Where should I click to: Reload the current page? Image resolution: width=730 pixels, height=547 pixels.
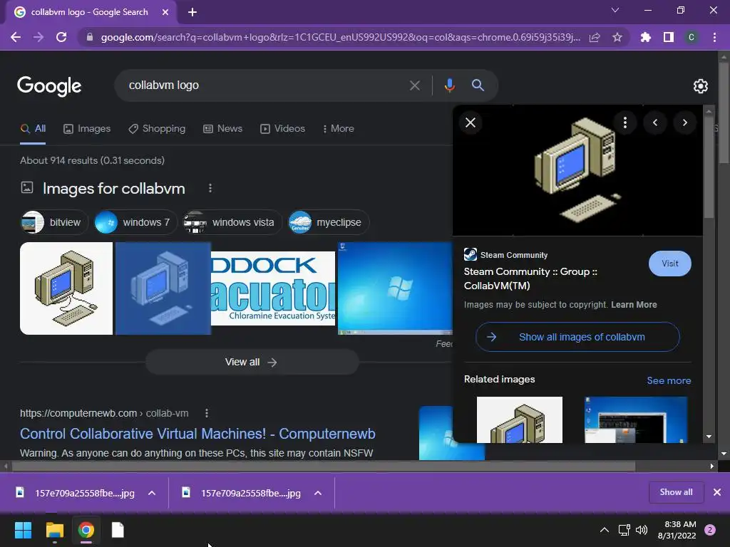[x=61, y=37]
